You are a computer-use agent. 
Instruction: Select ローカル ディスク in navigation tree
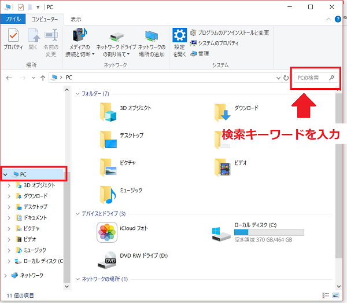(x=39, y=261)
